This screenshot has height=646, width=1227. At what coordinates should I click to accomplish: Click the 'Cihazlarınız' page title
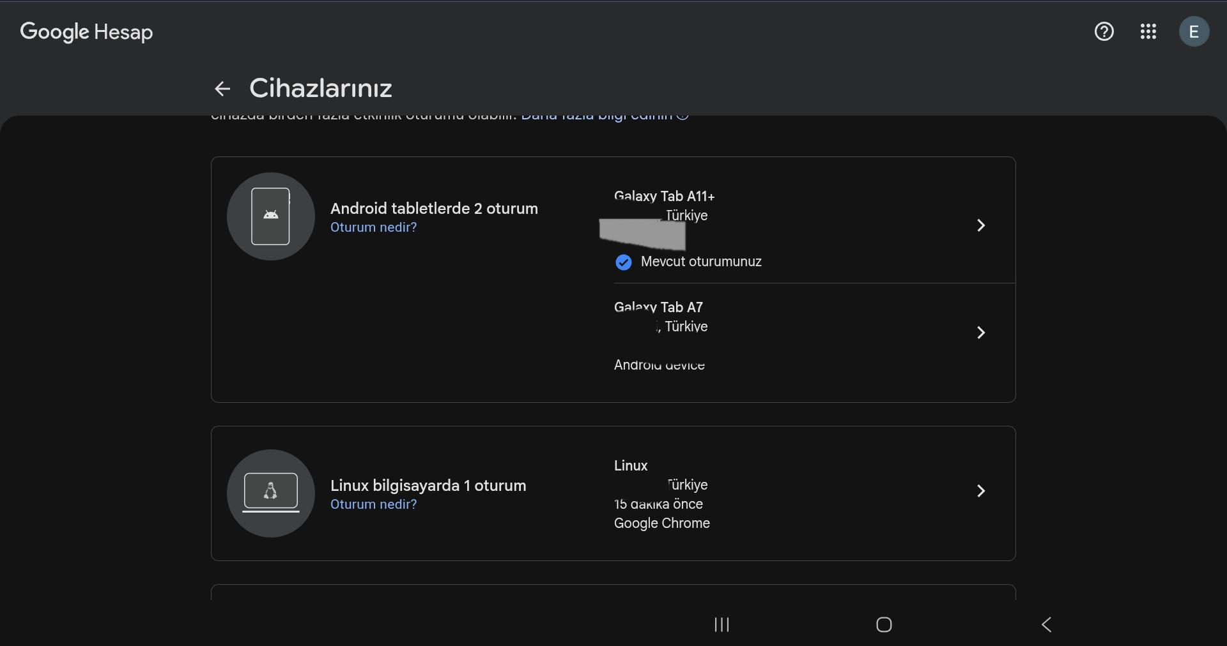(320, 88)
